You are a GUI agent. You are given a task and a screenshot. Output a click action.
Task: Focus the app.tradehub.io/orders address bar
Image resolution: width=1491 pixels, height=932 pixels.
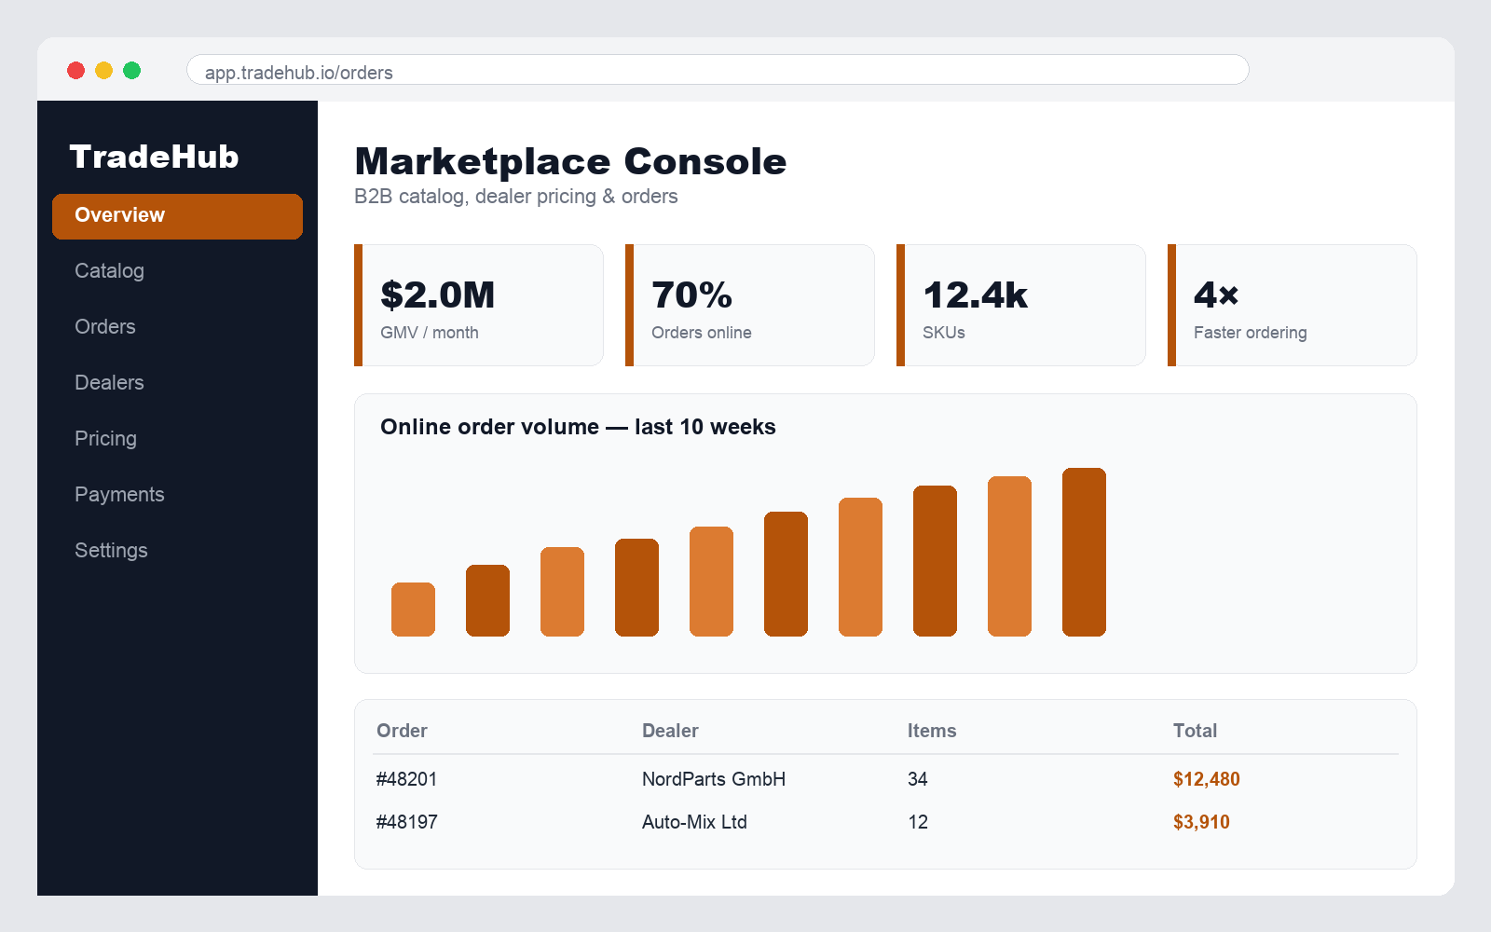coord(718,70)
